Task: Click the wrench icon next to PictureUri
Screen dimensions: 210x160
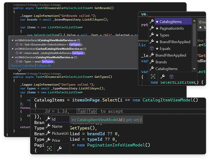Action: 48,133
